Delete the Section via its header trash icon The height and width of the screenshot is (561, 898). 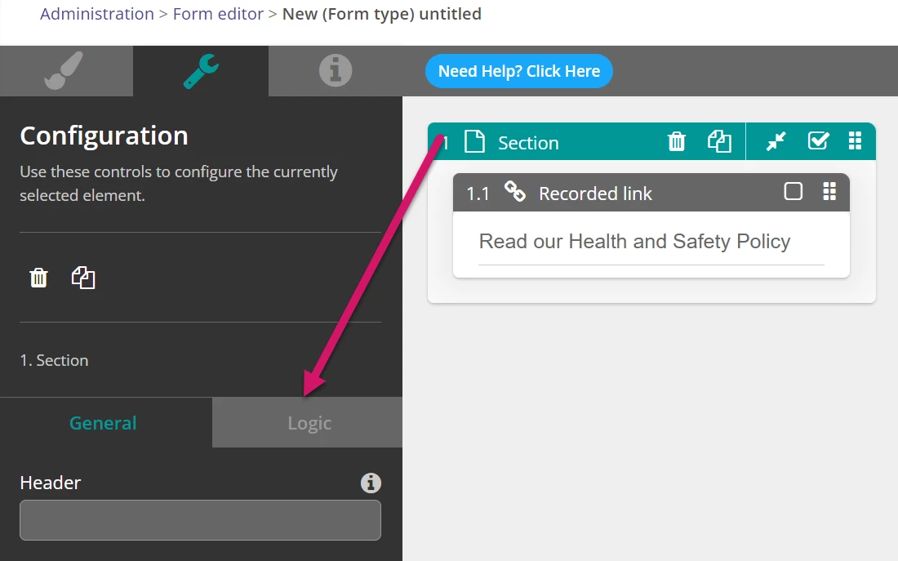pos(677,141)
